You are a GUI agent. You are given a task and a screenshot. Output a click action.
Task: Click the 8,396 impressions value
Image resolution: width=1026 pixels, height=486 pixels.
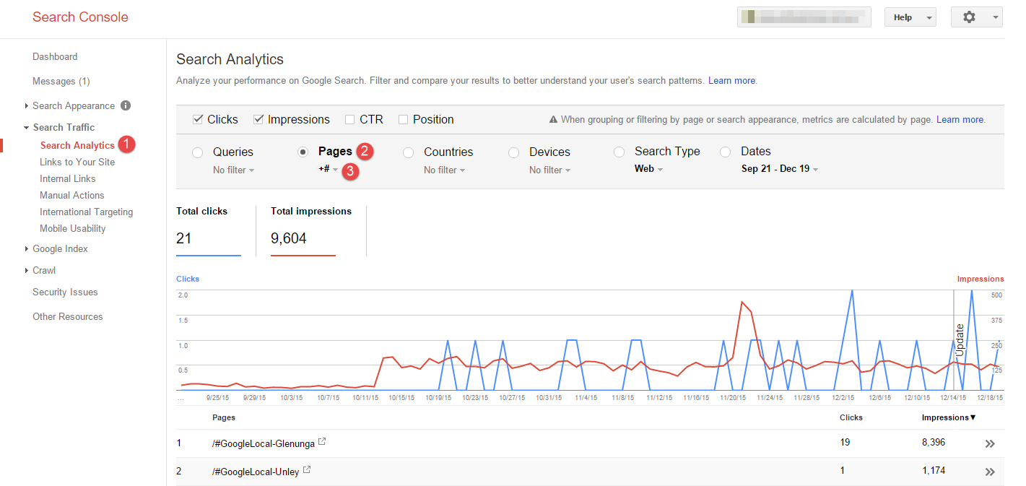coord(934,442)
